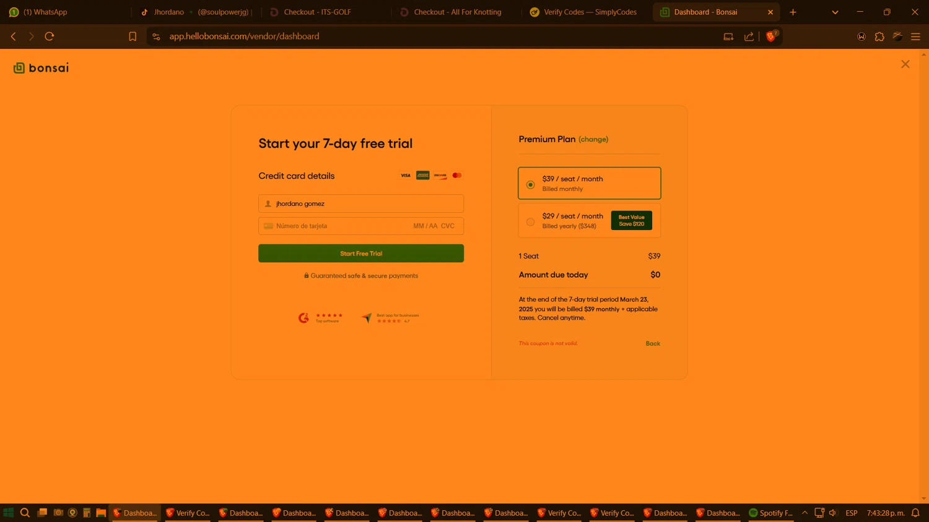929x522 pixels.
Task: Switch to Verify Codes — SimplyCodes tab
Action: [586, 12]
